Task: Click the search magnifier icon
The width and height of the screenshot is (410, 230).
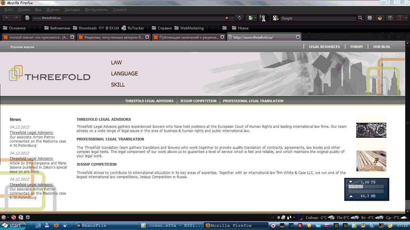Action: point(360,18)
